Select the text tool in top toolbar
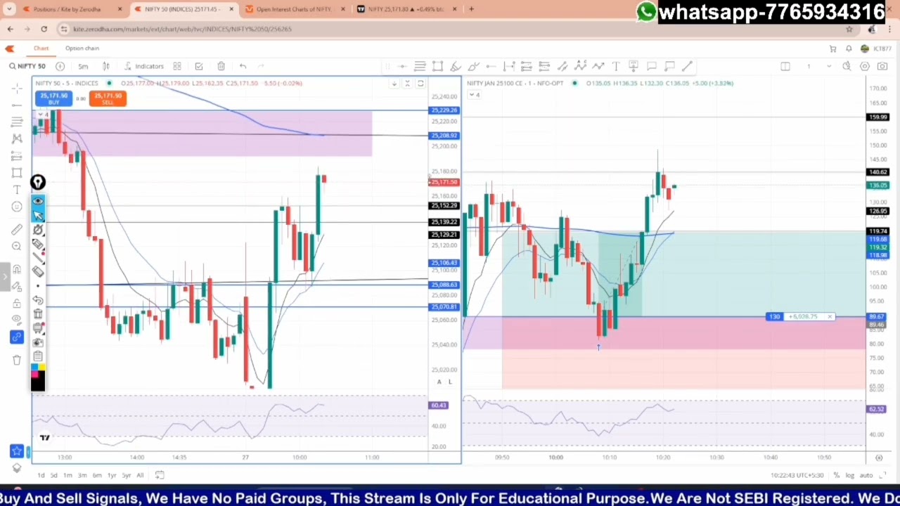900x506 pixels. (x=616, y=66)
